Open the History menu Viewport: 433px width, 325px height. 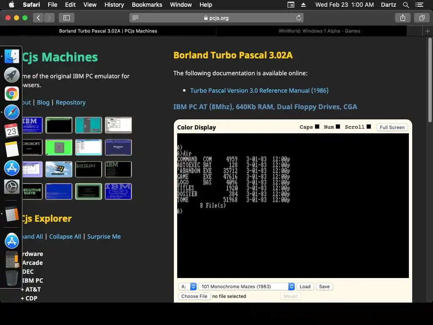(114, 5)
